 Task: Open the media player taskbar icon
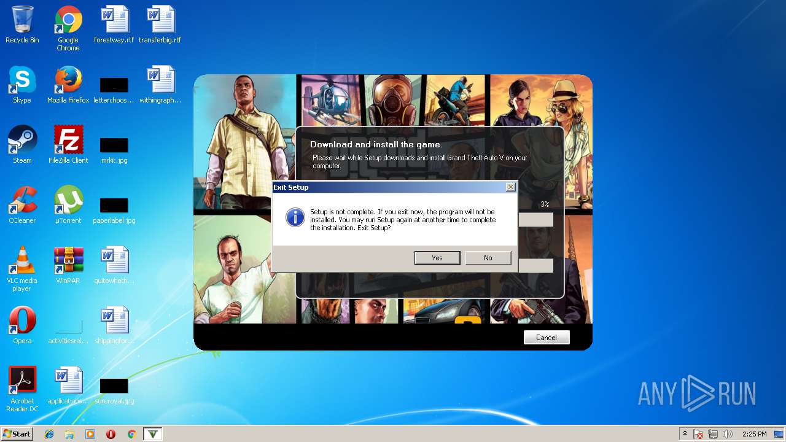click(x=90, y=434)
